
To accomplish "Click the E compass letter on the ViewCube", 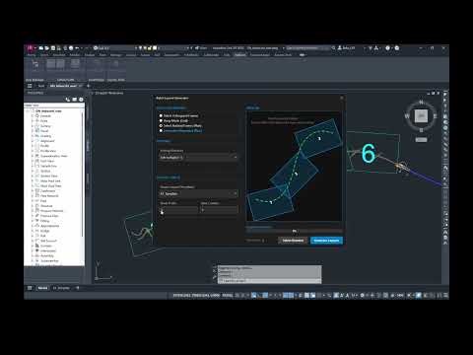I will pyautogui.click(x=436, y=115).
